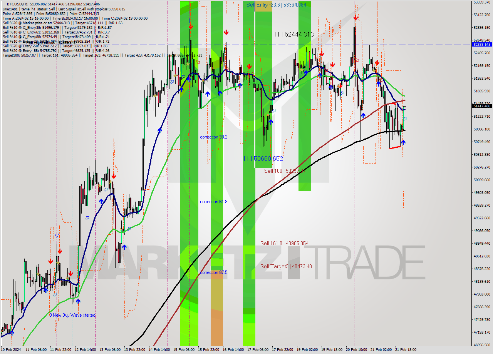Select the '11 Feb 22:00' time label

60,350
